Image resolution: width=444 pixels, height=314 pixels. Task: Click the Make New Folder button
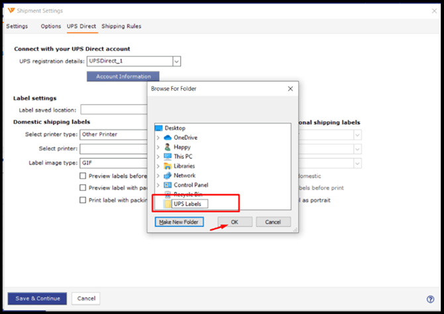point(179,222)
